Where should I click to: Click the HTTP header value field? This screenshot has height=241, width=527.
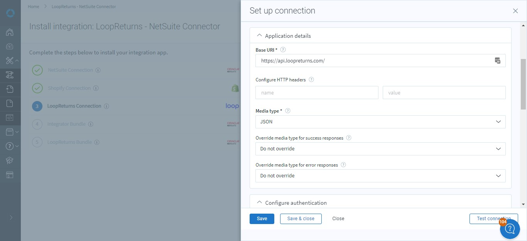point(444,93)
